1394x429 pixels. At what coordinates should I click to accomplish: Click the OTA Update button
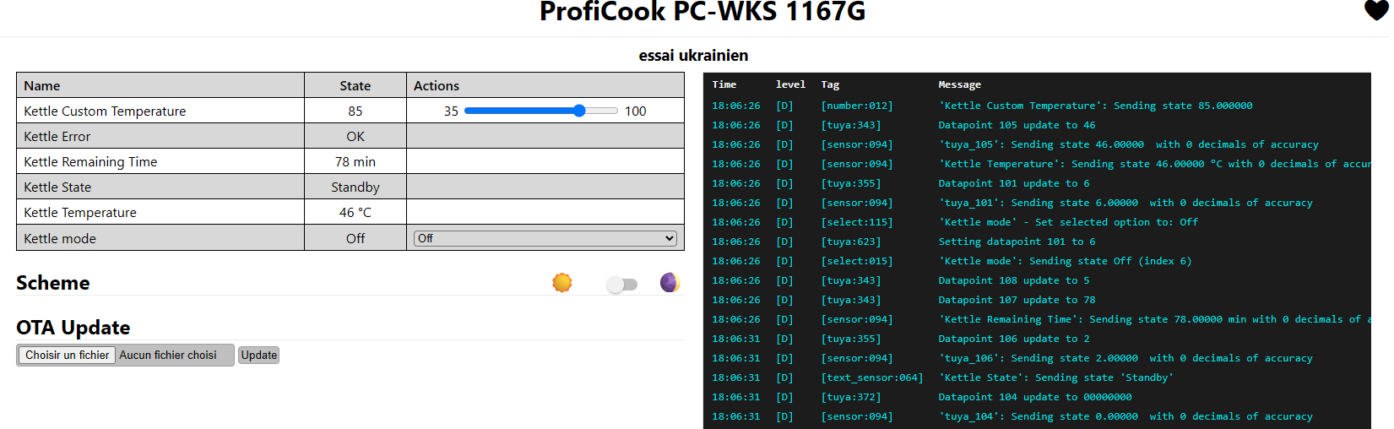[258, 356]
